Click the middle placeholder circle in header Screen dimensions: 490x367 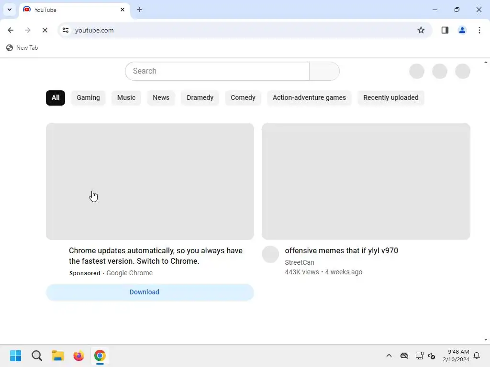(440, 71)
